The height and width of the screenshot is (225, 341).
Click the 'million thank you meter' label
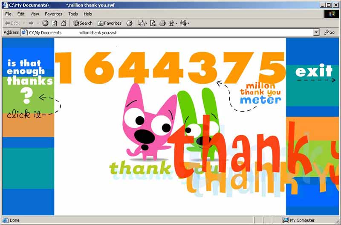(260, 93)
